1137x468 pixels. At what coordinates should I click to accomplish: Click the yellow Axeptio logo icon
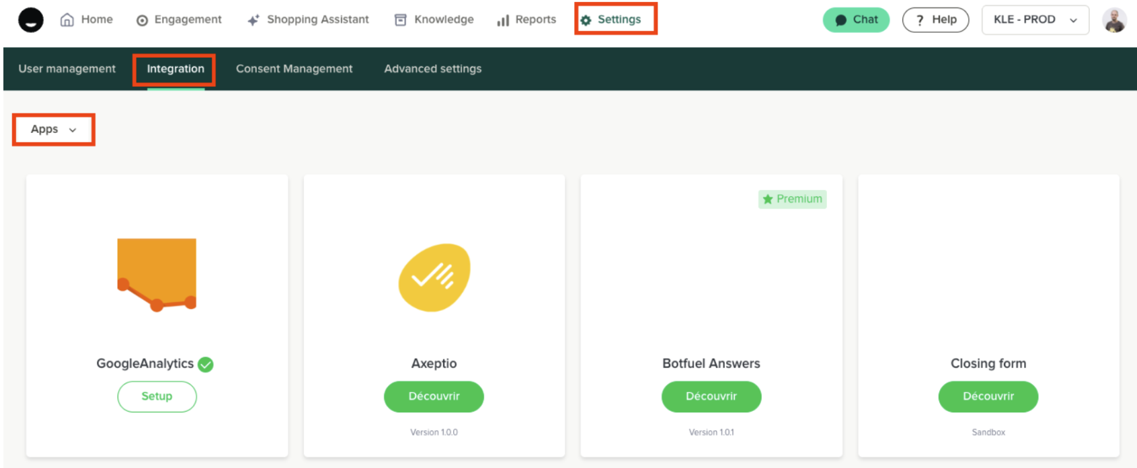434,277
